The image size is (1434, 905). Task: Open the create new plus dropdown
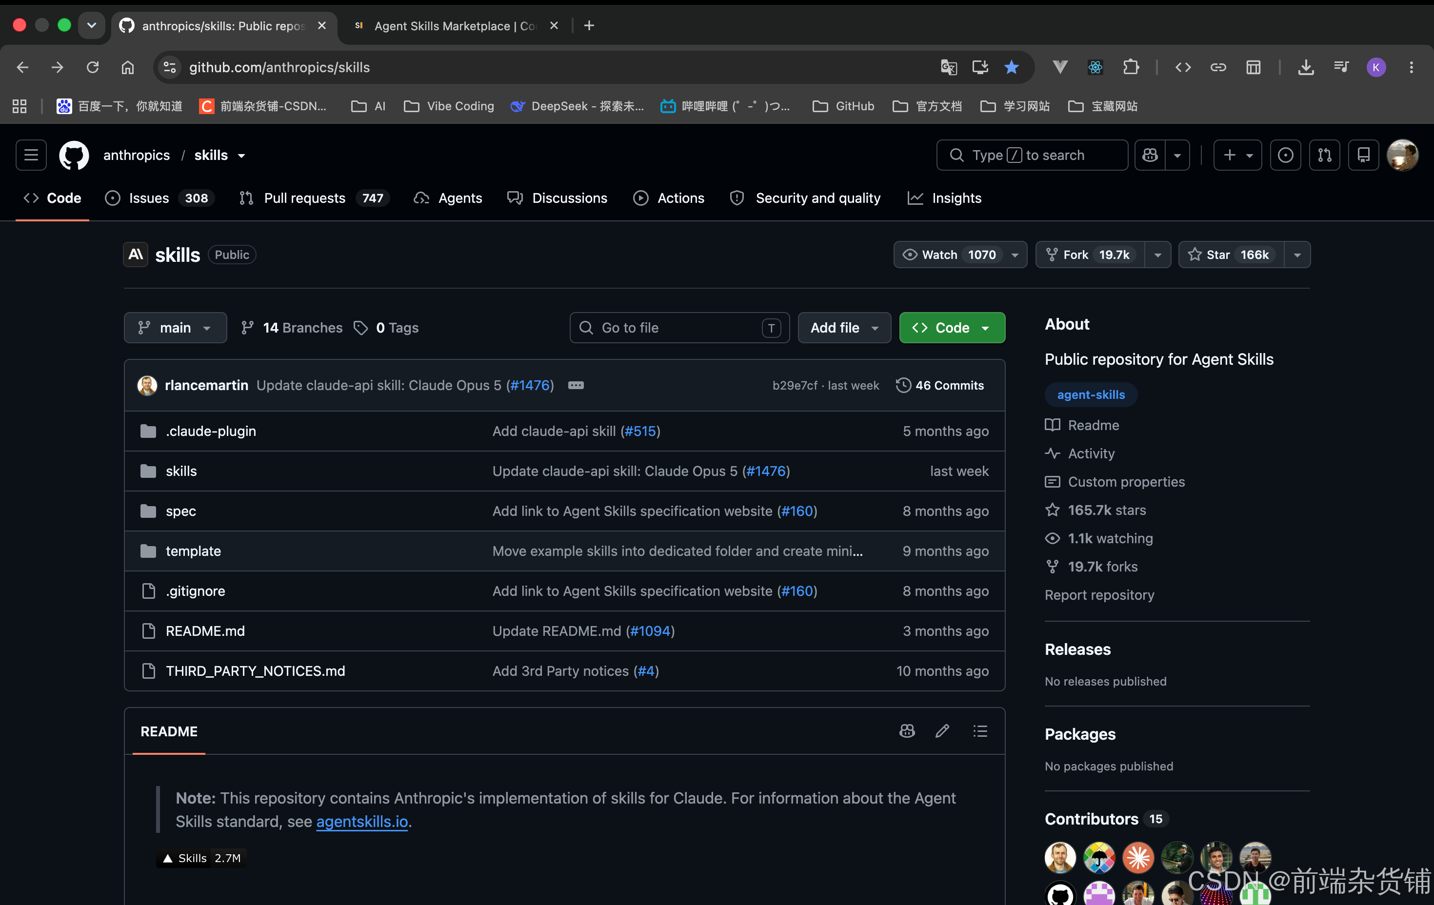point(1237,155)
